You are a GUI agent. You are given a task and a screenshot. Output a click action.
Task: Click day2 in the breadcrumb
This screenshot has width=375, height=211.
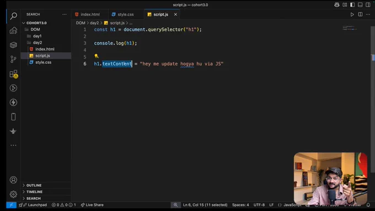click(x=94, y=23)
